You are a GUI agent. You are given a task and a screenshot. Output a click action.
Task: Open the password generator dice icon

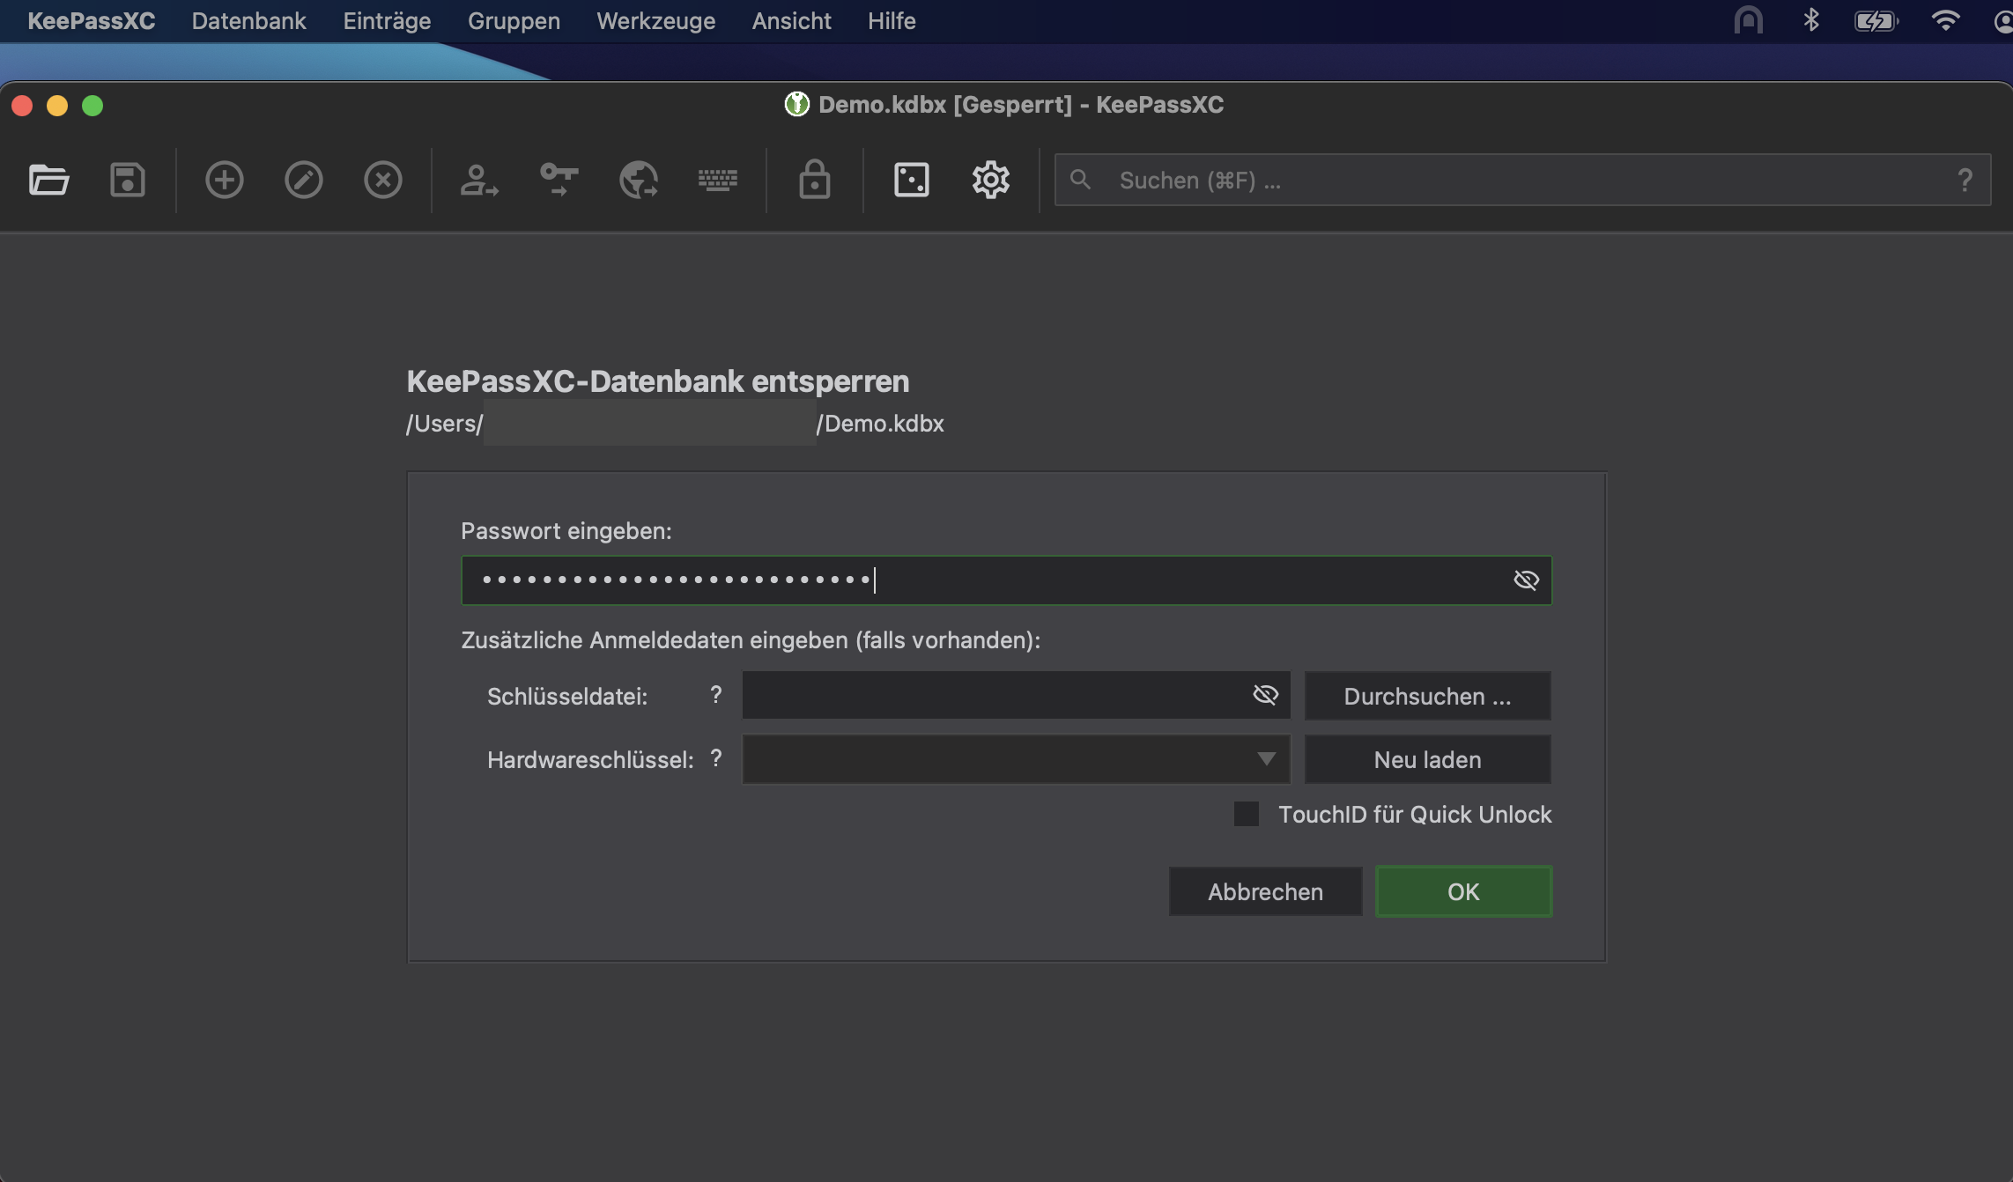point(911,181)
